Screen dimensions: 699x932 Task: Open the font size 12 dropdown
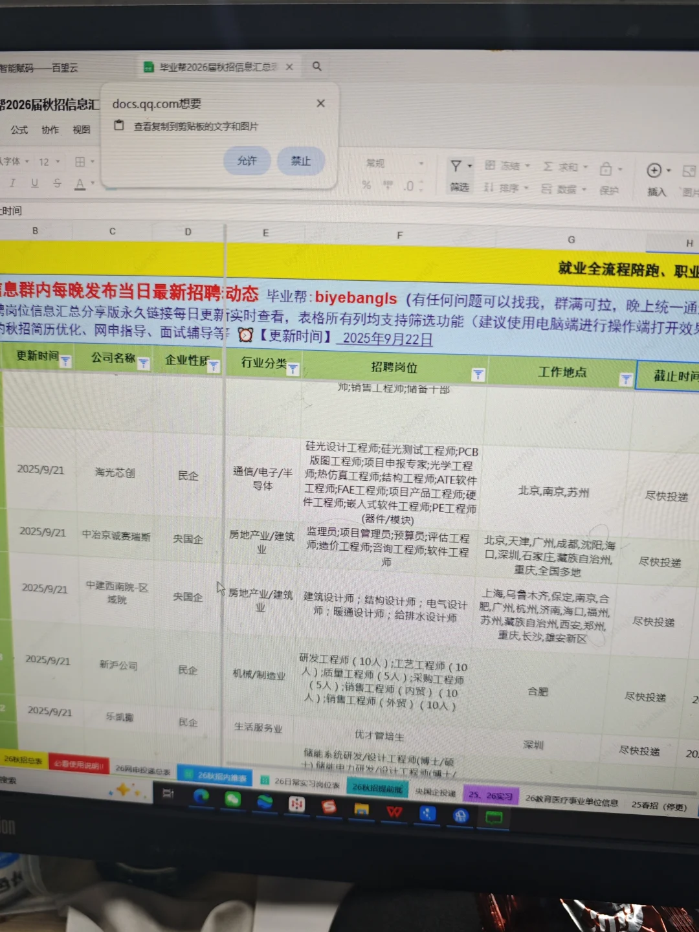point(49,161)
